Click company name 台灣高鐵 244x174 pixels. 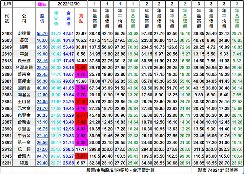(24, 67)
